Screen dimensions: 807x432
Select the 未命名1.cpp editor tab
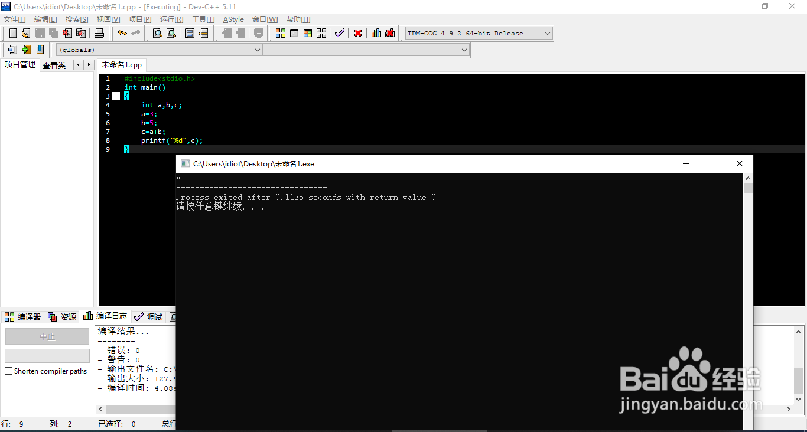[122, 65]
